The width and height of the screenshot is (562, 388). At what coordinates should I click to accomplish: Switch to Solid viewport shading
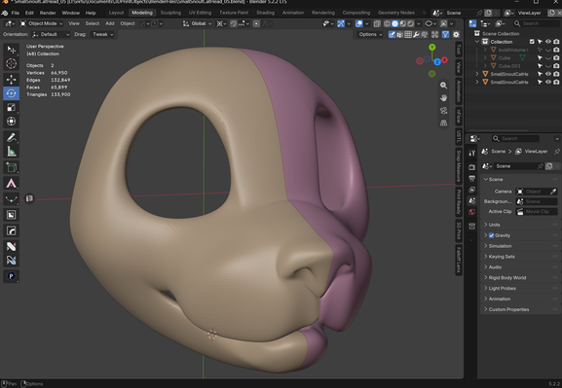[395, 23]
